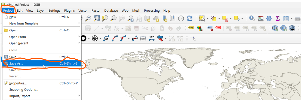This screenshot has height=100, width=301.
Task: Choose Properties... in Project menu
Action: tap(42, 83)
